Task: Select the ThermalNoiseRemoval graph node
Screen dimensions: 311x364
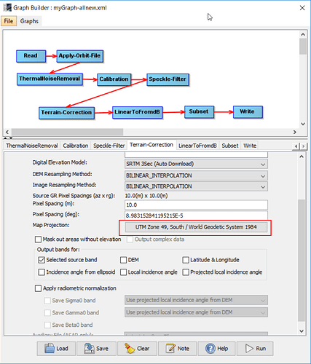Action: click(50, 79)
